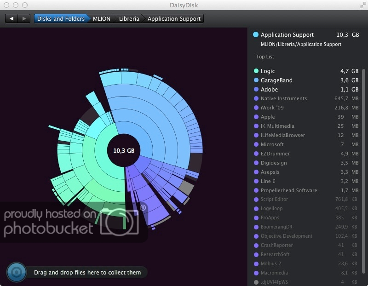Go to Librería breadcrumb segment
The width and height of the screenshot is (368, 286).
pos(128,19)
